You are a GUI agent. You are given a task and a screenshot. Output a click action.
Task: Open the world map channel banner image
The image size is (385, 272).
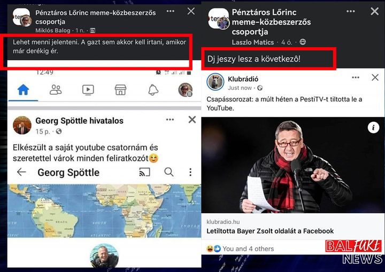[x=104, y=211]
